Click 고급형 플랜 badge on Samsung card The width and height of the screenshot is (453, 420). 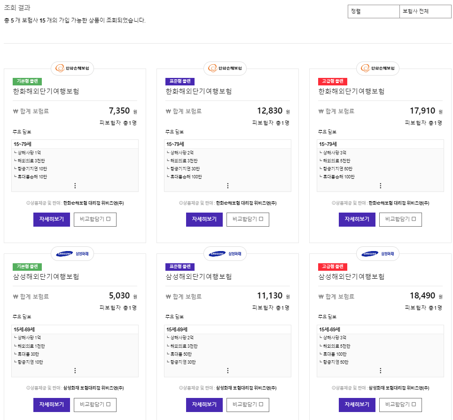333,267
